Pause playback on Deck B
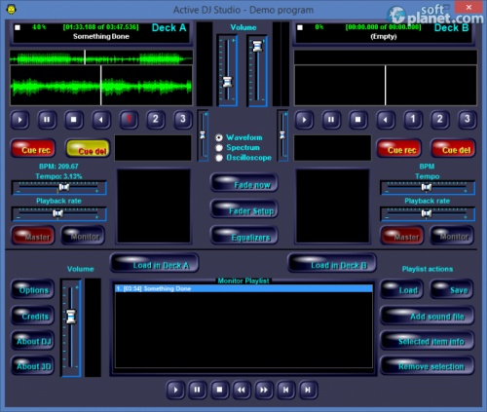The image size is (487, 412). pyautogui.click(x=331, y=120)
